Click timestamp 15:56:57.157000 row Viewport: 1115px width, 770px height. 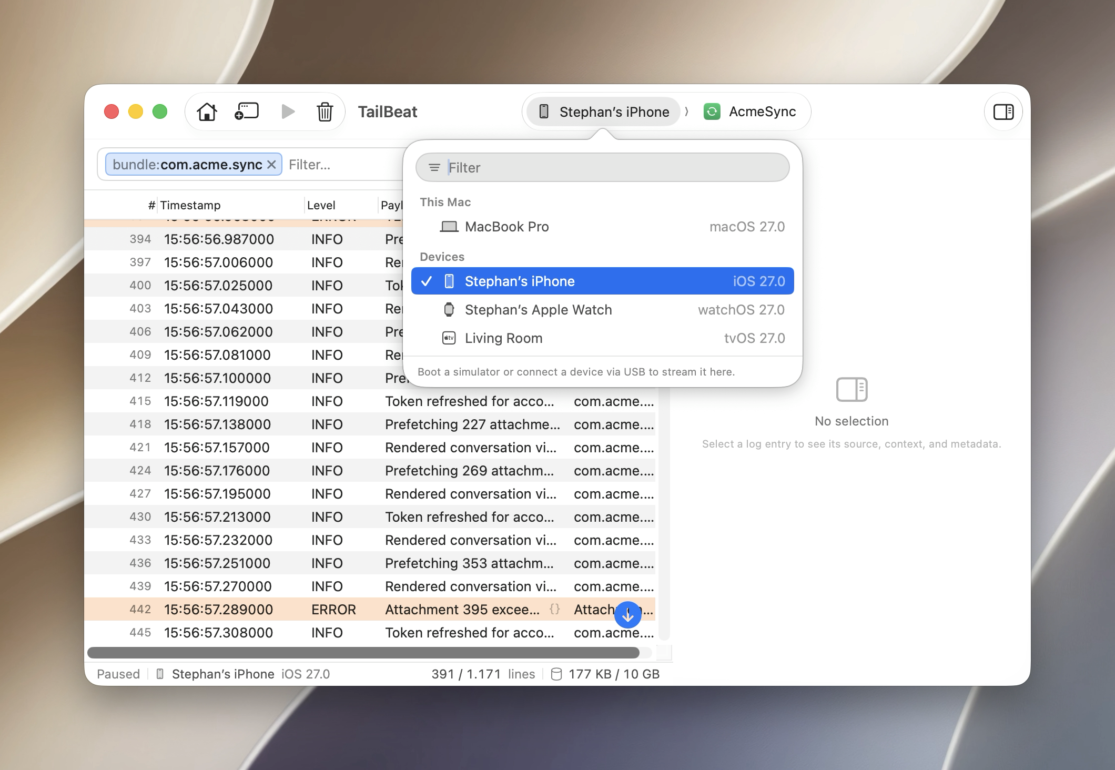217,448
